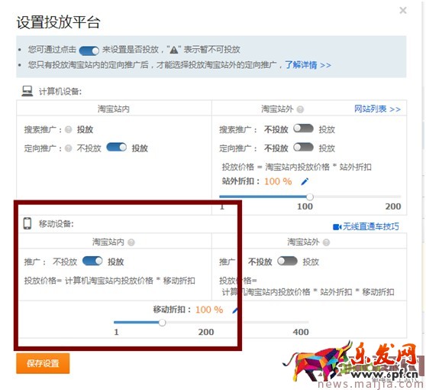The height and width of the screenshot is (390, 426).
Task: Click the 不投放 label in mobile 淘宝站外
Action: [260, 262]
